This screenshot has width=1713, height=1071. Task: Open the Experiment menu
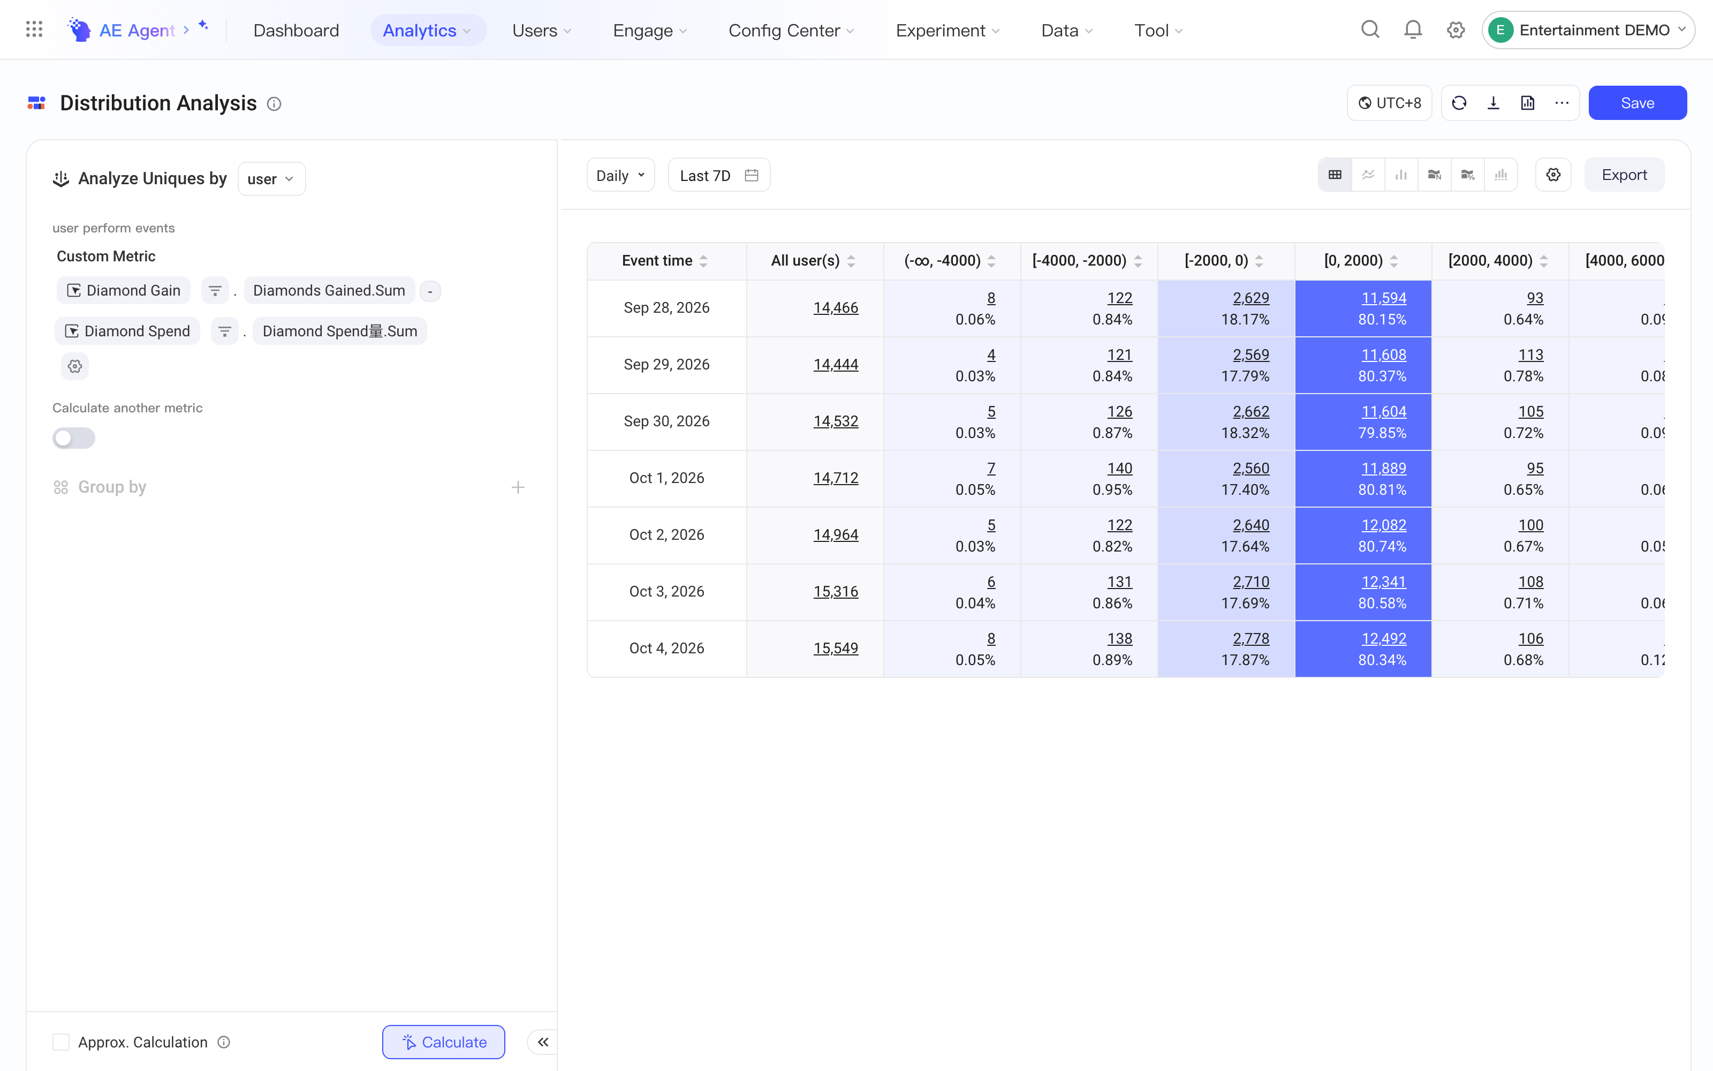click(x=947, y=30)
